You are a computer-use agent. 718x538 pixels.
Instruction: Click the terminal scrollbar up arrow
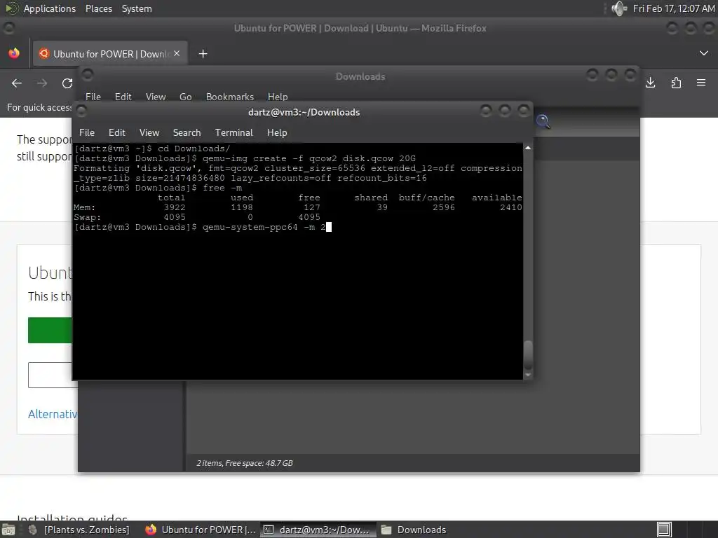pos(528,149)
